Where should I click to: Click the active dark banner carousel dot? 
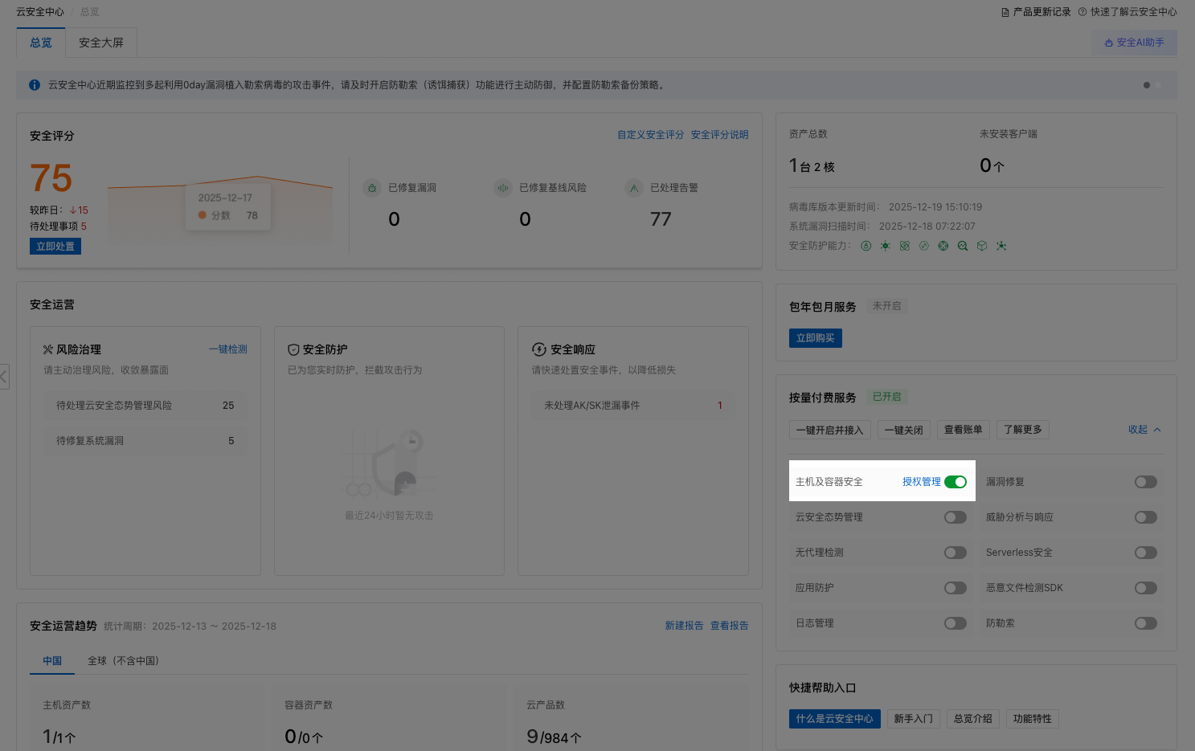[x=1147, y=85]
